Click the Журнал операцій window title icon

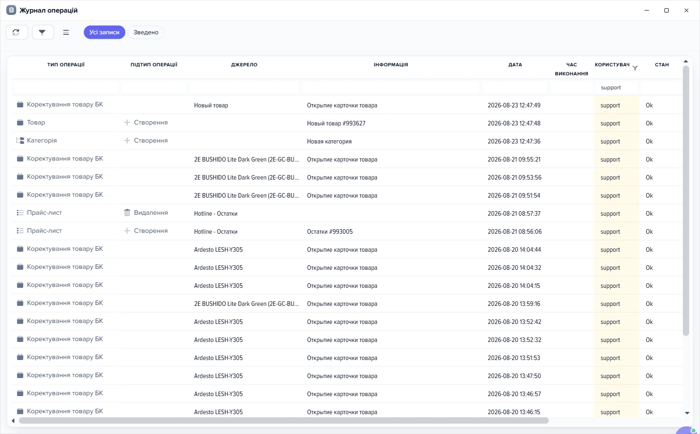11,10
